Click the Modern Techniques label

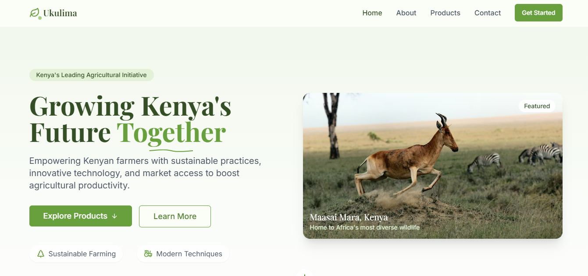tap(189, 254)
